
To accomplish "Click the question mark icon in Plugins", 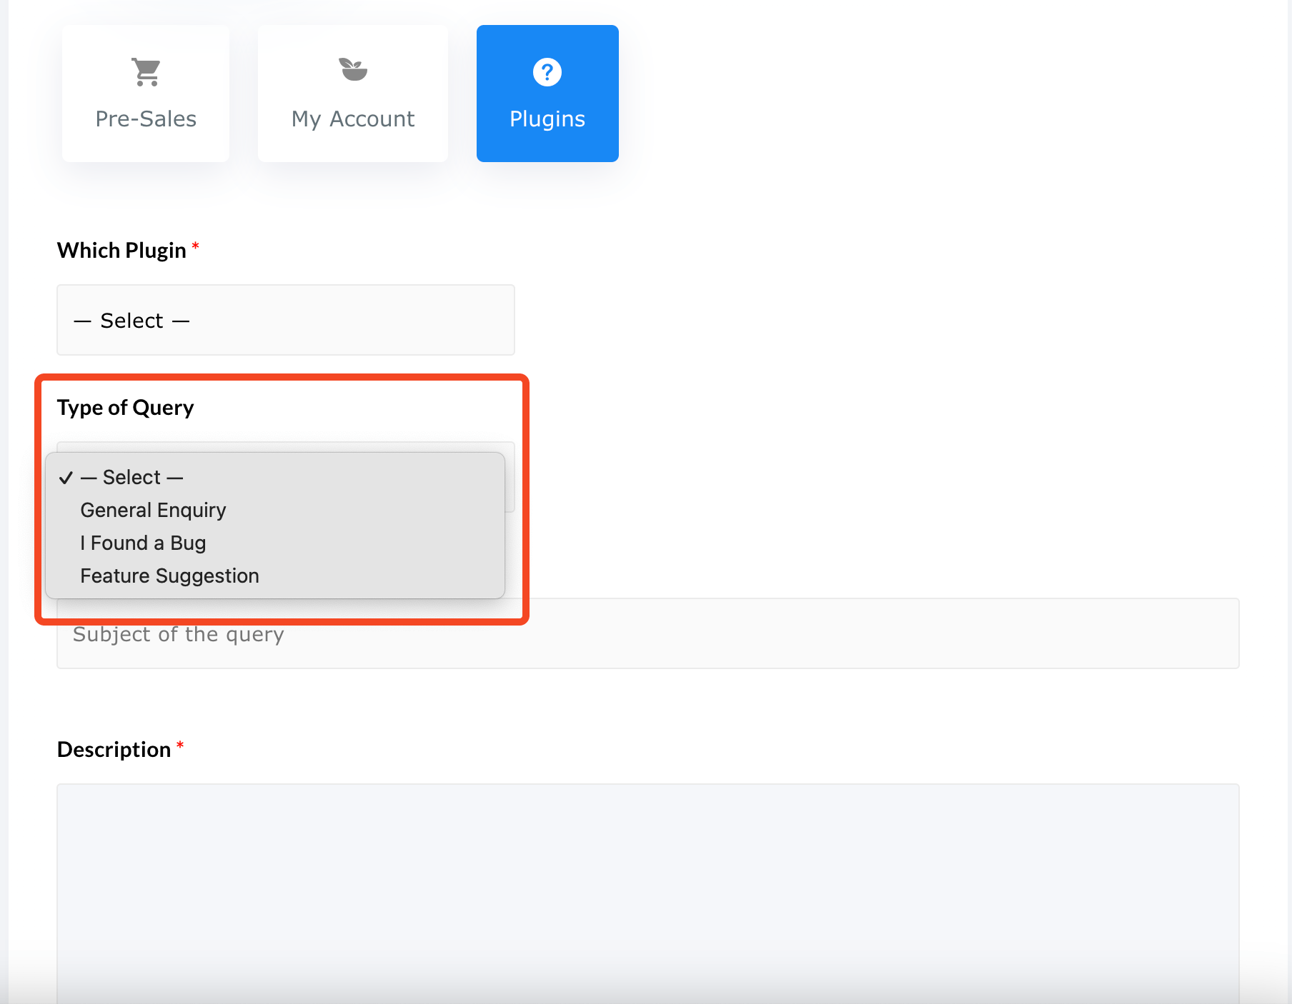I will (x=547, y=72).
